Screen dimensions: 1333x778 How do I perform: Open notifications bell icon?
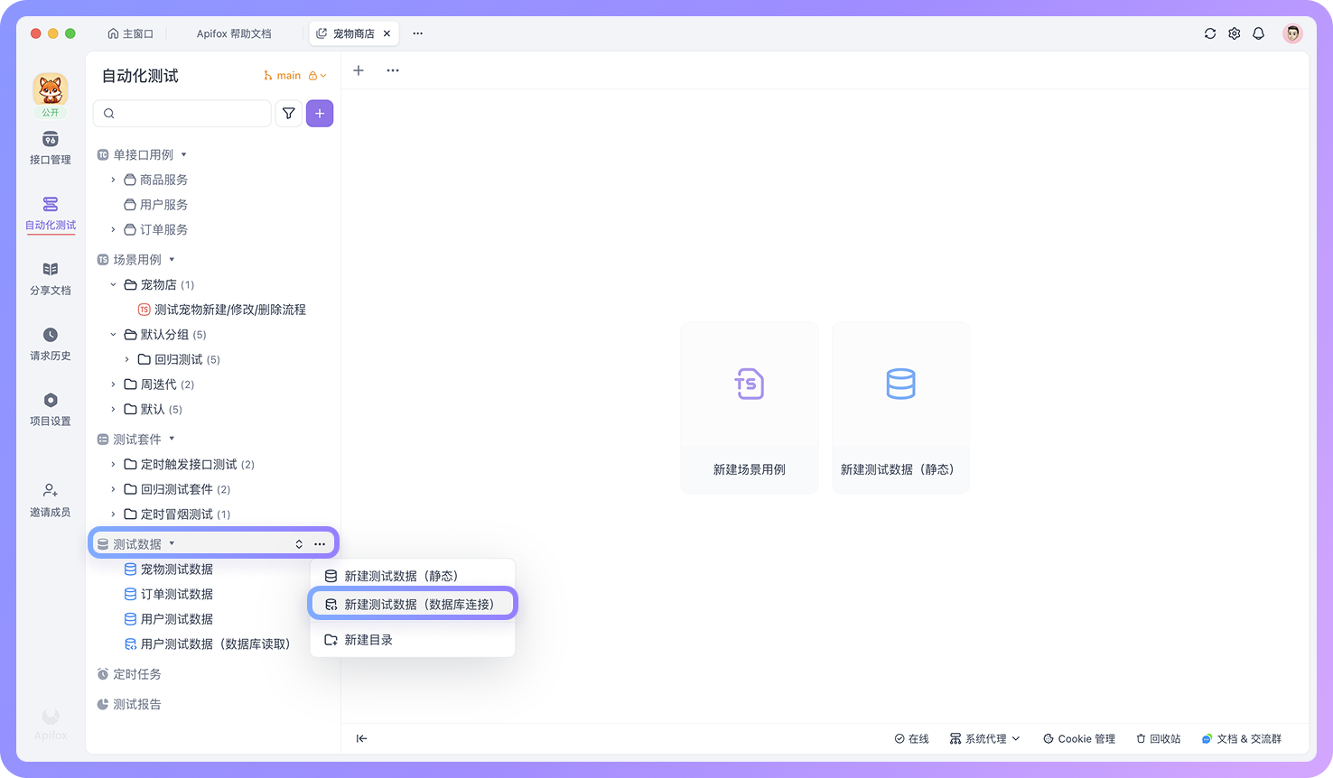point(1258,33)
